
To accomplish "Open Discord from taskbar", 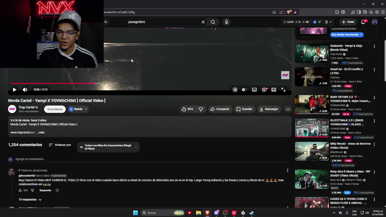I will click(x=216, y=213).
